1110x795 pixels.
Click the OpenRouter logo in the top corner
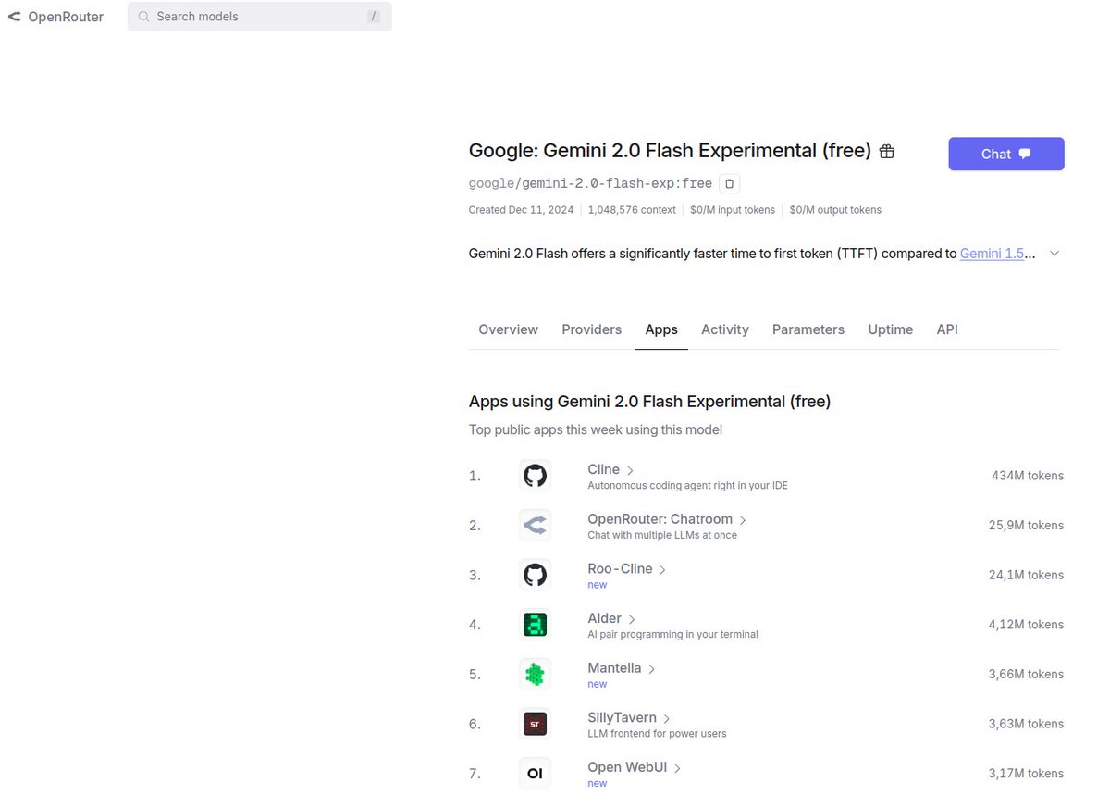click(55, 16)
